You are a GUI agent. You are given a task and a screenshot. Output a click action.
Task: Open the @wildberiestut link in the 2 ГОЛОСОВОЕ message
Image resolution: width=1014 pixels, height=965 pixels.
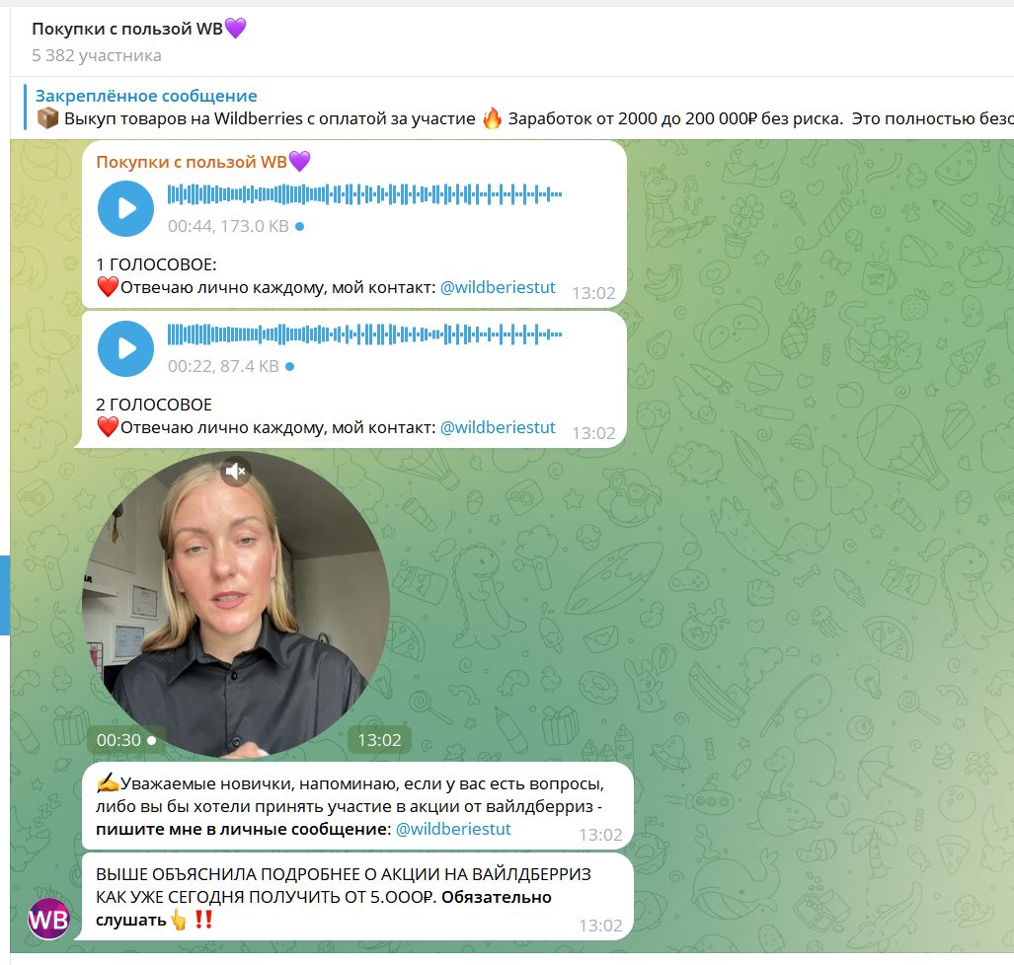498,427
